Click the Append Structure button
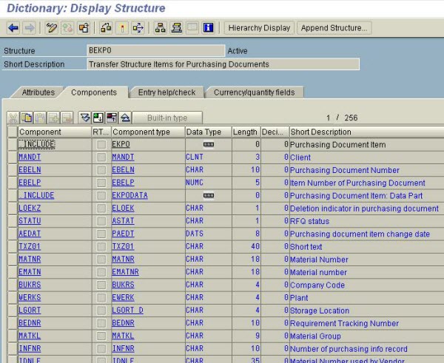 click(x=334, y=28)
